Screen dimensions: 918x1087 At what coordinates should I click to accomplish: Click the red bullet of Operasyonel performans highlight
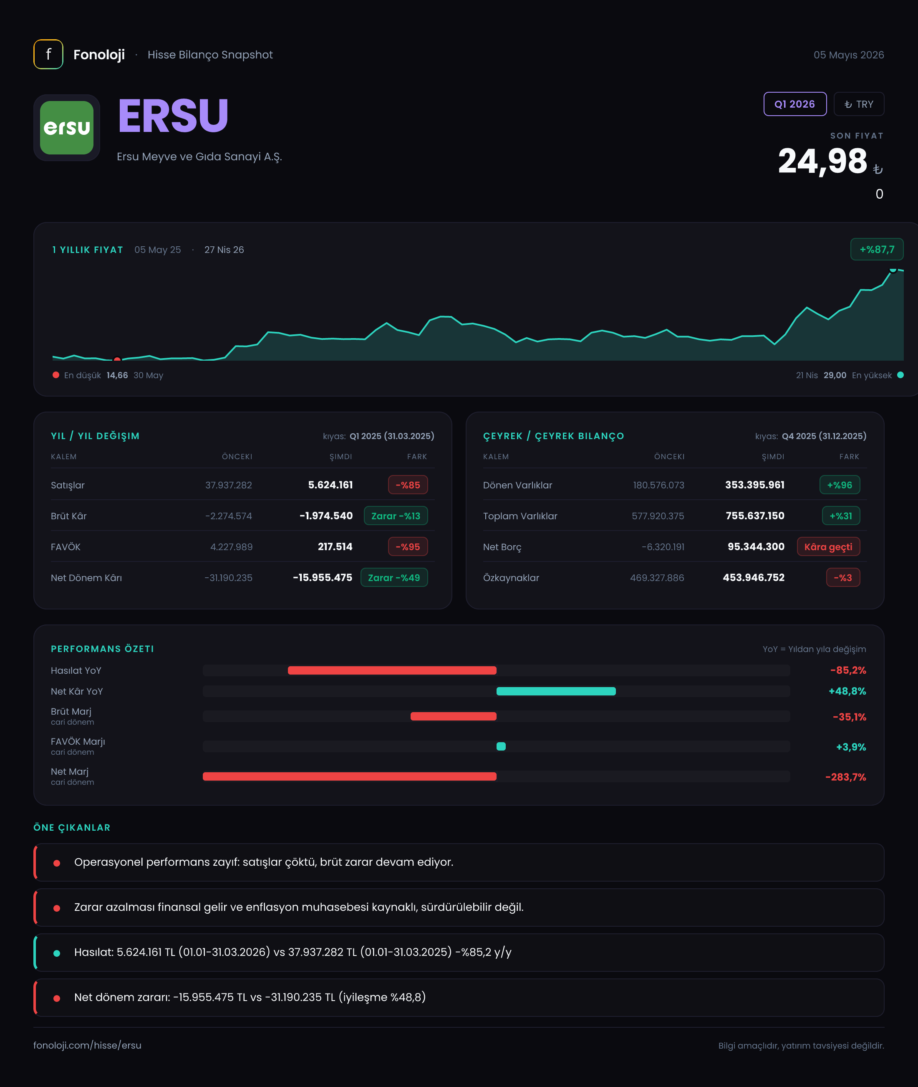57,863
